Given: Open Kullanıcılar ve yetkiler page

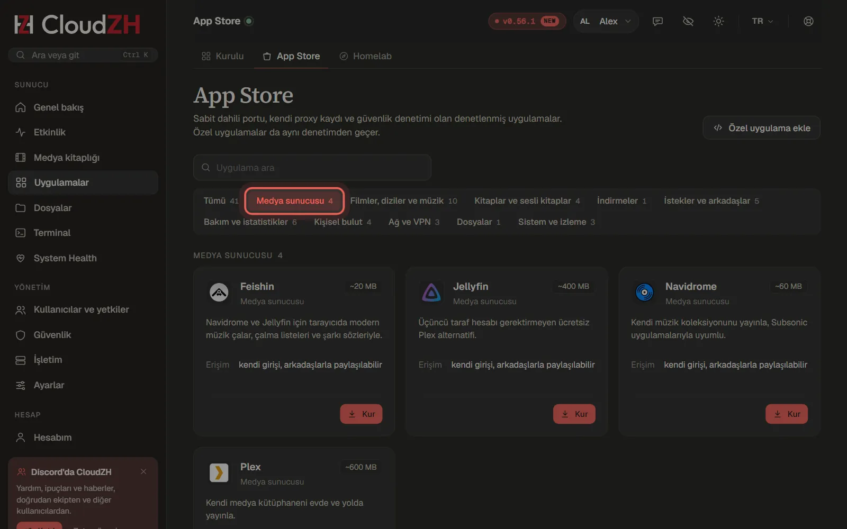Looking at the screenshot, I should pos(83,309).
